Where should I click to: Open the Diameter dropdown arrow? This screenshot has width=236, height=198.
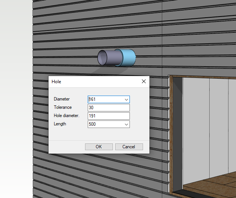126,99
